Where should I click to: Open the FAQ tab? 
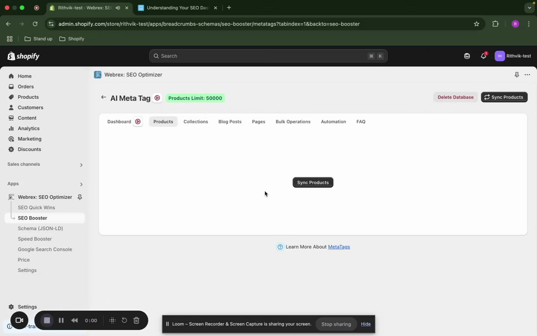click(361, 122)
